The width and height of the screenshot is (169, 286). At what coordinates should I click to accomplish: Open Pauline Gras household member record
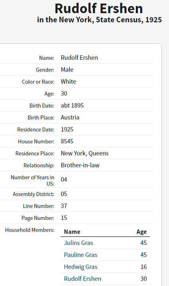point(81,255)
